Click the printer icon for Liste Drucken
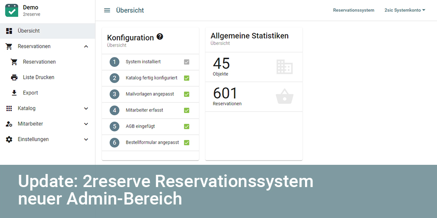Image resolution: width=437 pixels, height=218 pixels. 14,77
